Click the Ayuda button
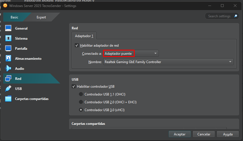The width and height of the screenshot is (243, 141). click(x=228, y=134)
